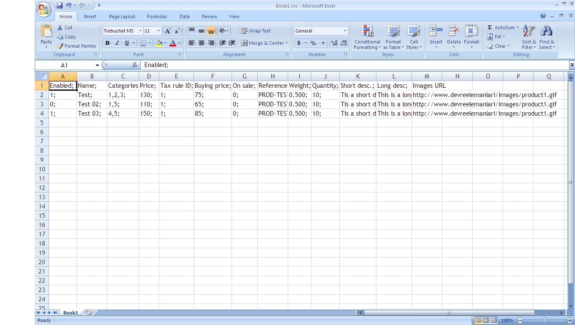The height and width of the screenshot is (325, 575).
Task: Toggle center horizontal alignment
Action: tap(202, 43)
